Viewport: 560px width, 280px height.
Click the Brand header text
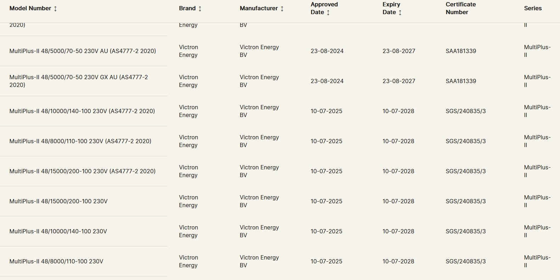(x=187, y=8)
